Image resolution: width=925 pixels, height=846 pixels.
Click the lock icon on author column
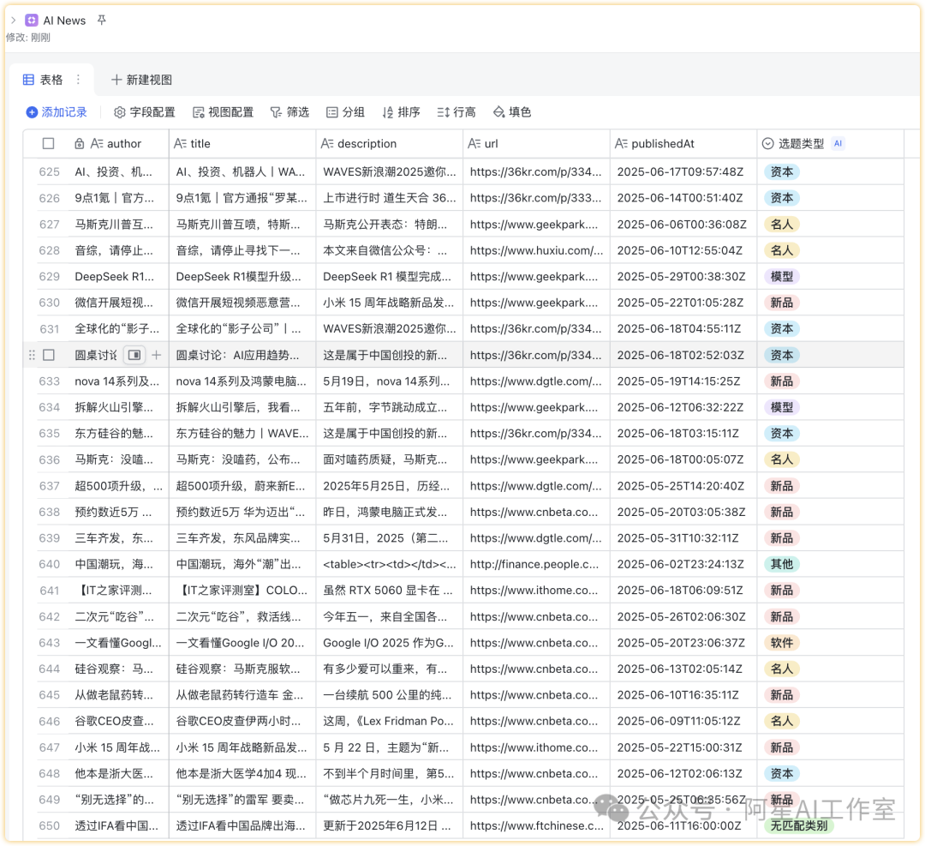pos(79,143)
